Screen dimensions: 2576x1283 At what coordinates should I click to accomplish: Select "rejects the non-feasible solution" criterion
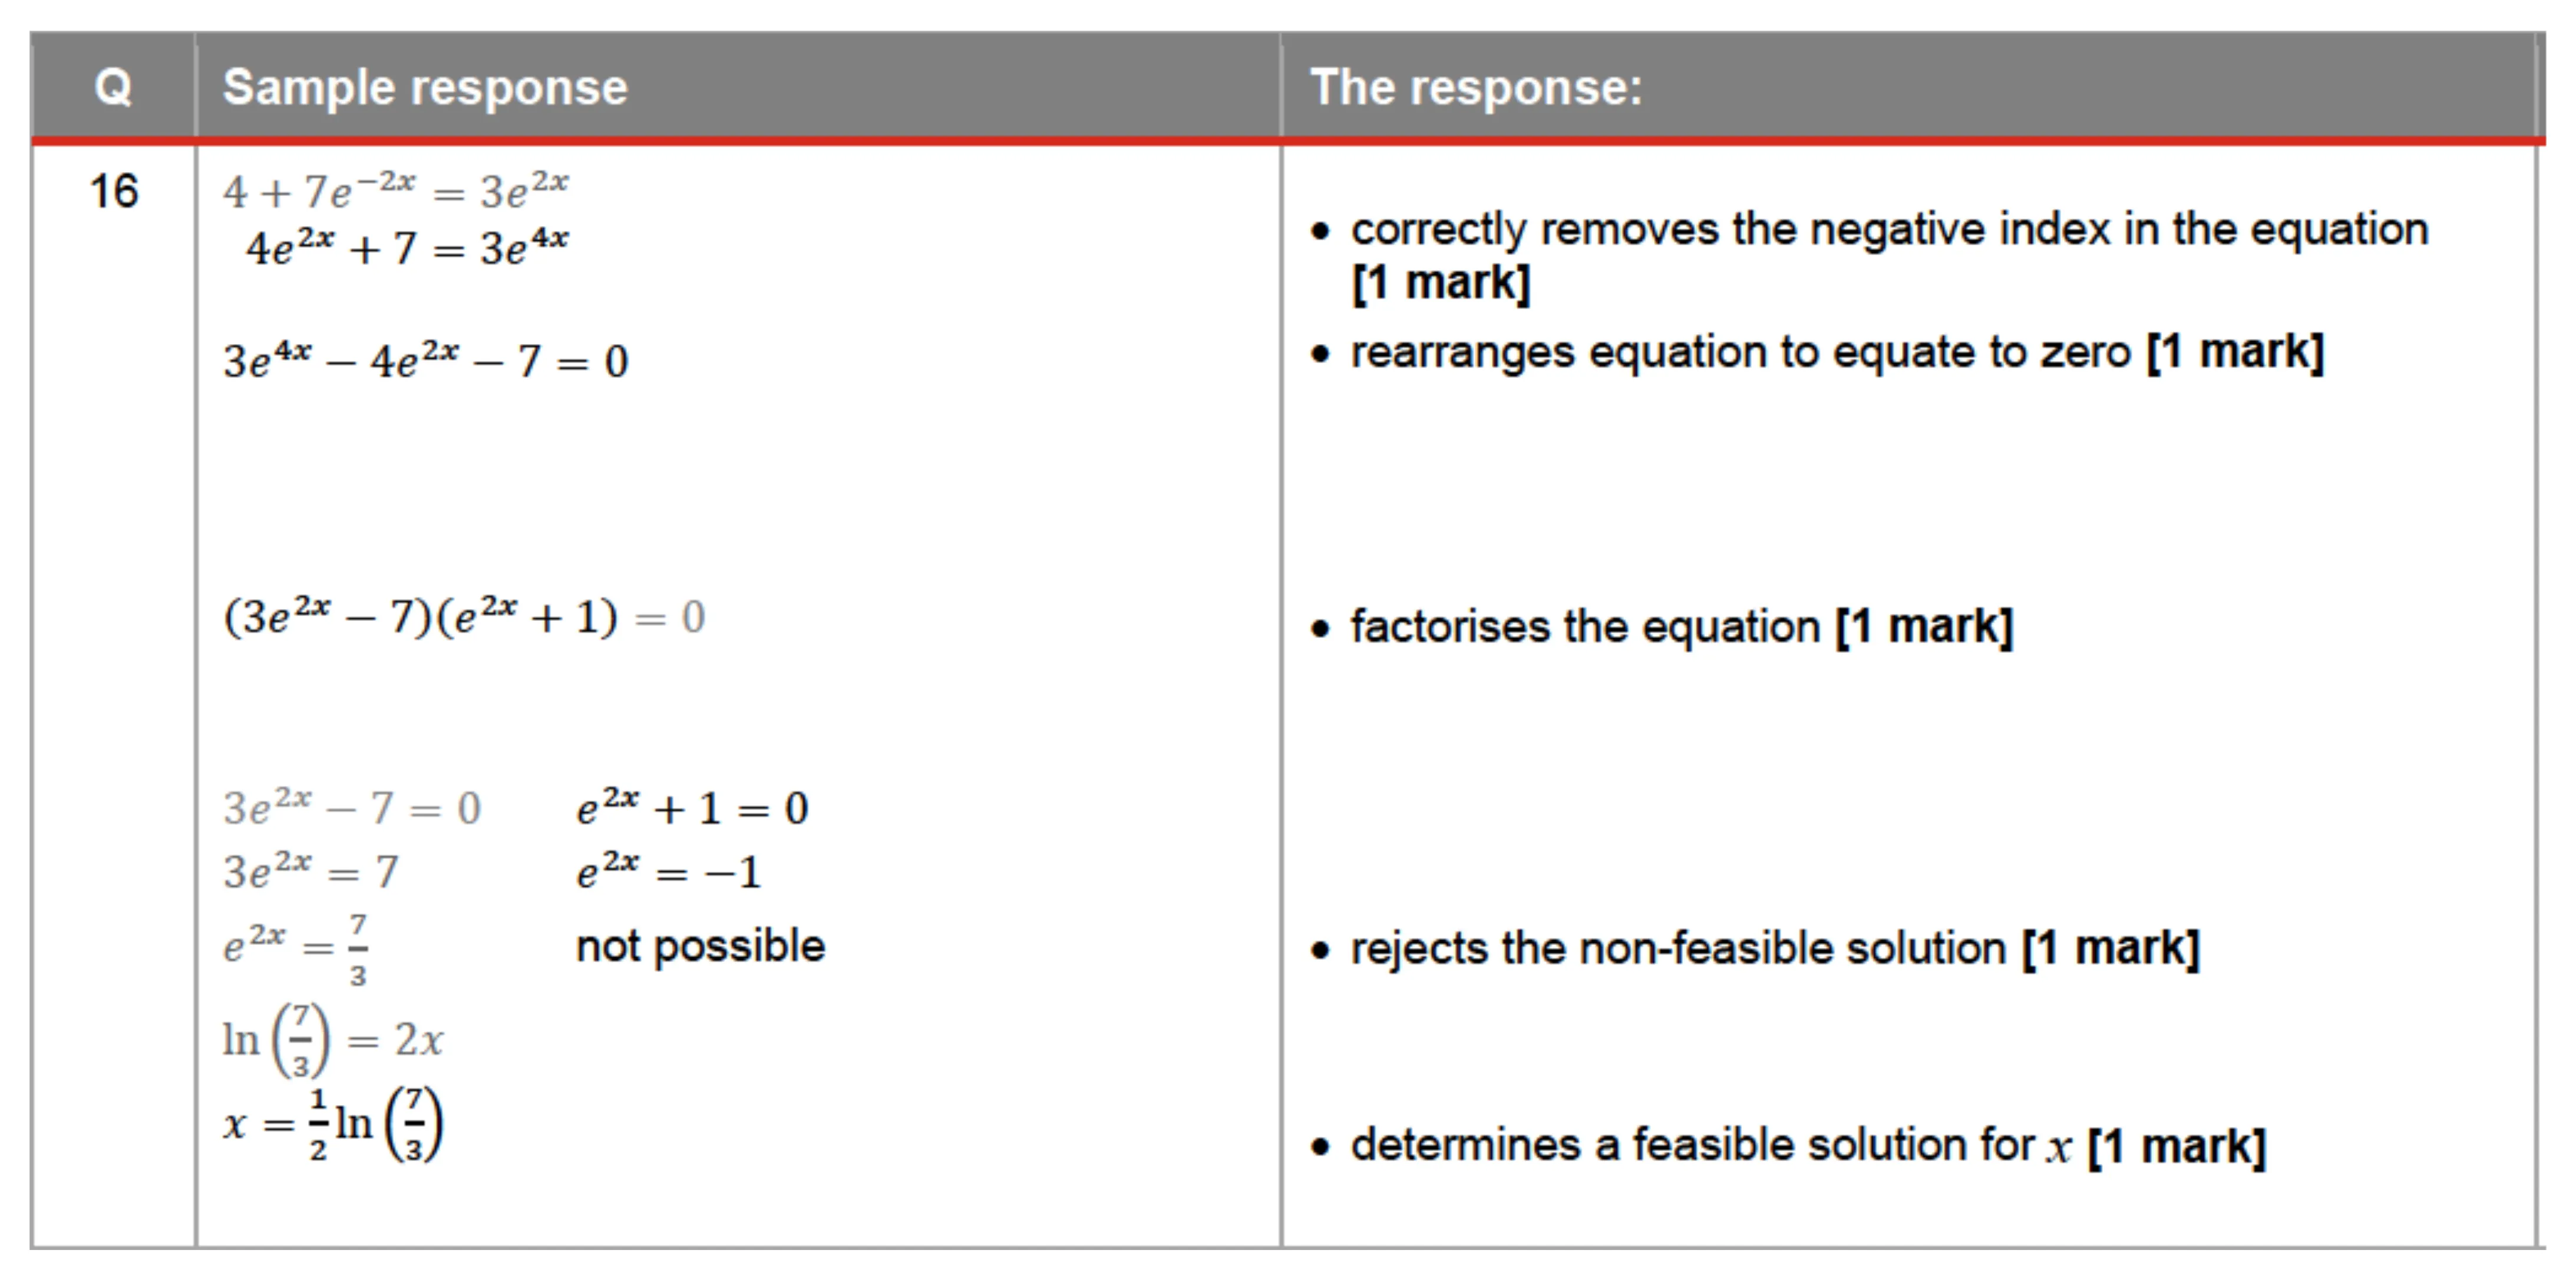point(1774,948)
